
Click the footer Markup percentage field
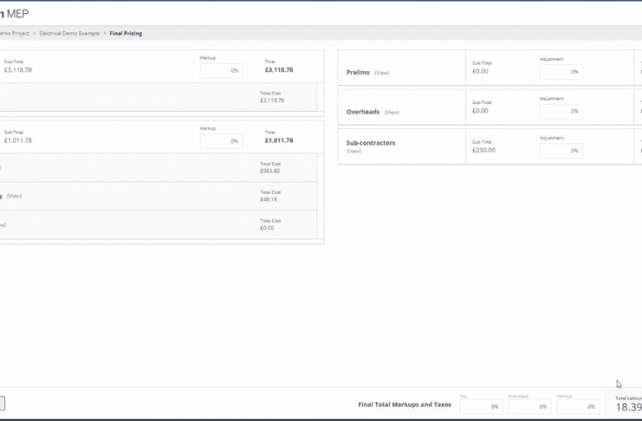[x=577, y=406]
